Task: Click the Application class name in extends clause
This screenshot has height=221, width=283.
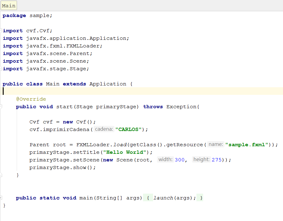Action: coord(108,84)
